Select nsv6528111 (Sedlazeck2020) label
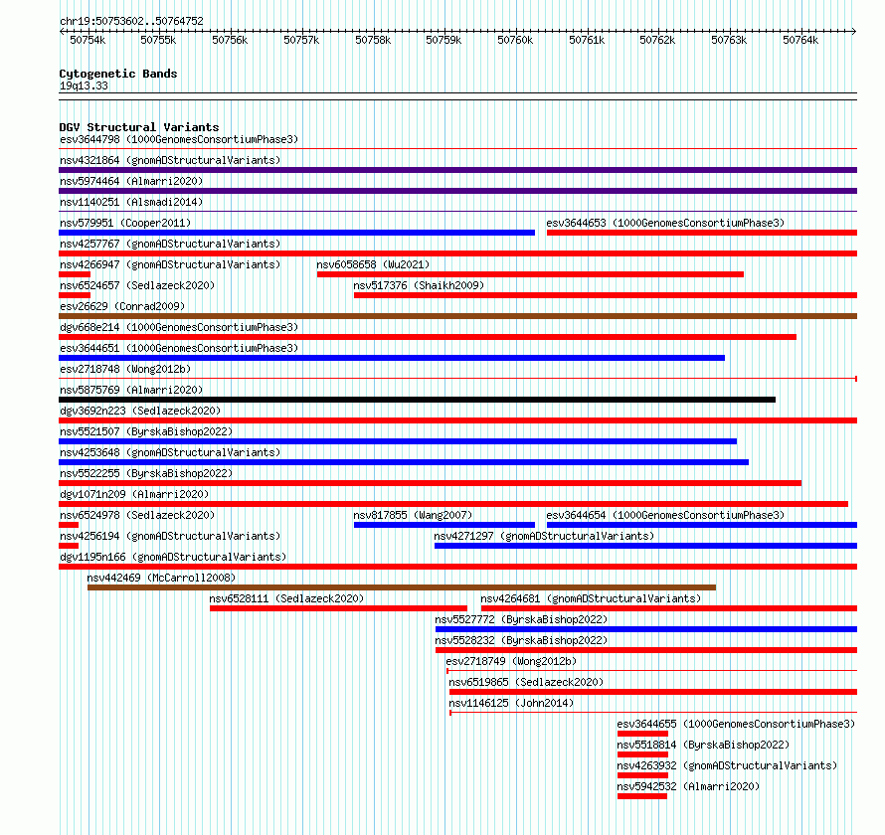 tap(286, 598)
